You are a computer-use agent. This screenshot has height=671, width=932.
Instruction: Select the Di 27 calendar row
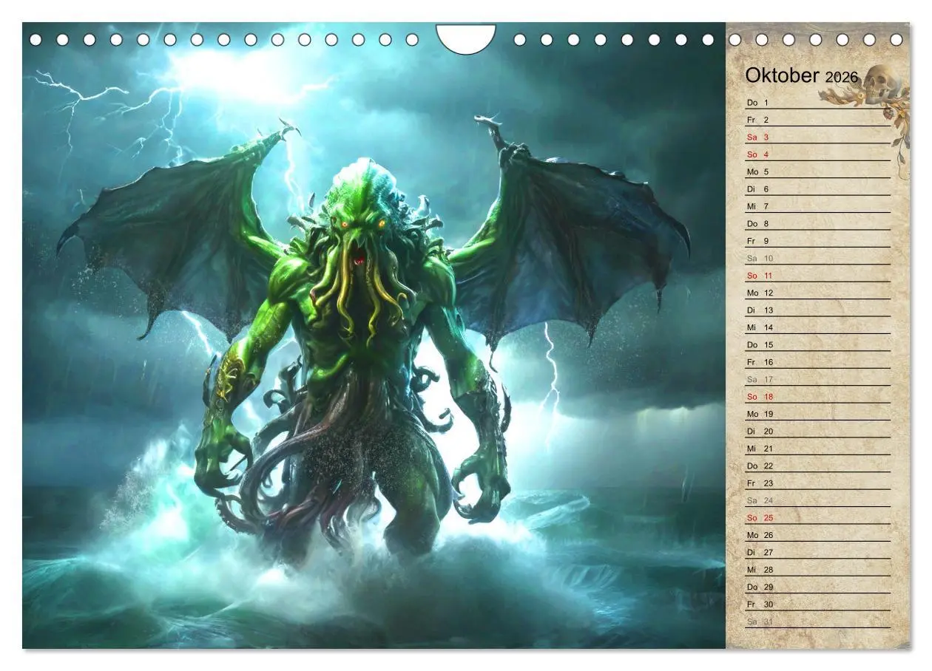point(817,552)
